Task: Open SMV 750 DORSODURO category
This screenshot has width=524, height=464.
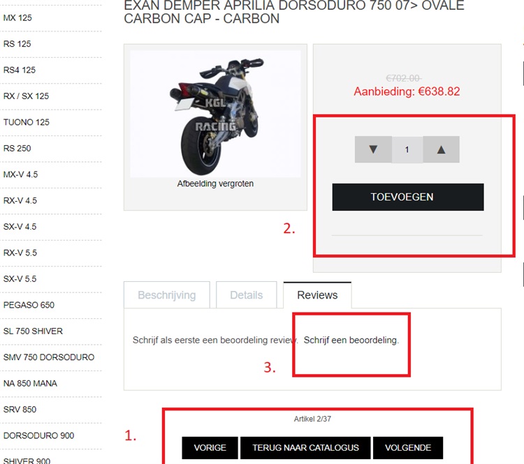Action: [49, 357]
